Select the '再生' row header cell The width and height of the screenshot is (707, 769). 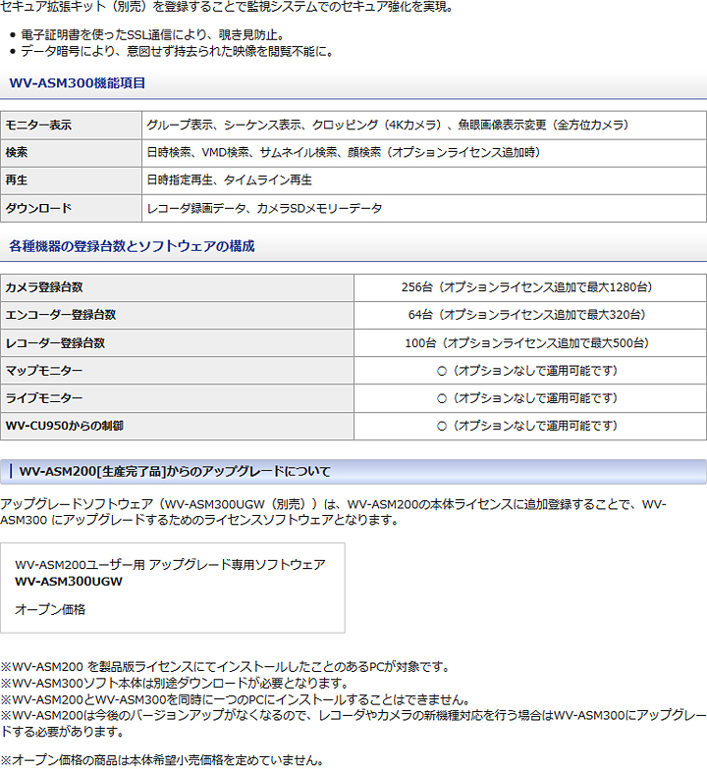71,180
